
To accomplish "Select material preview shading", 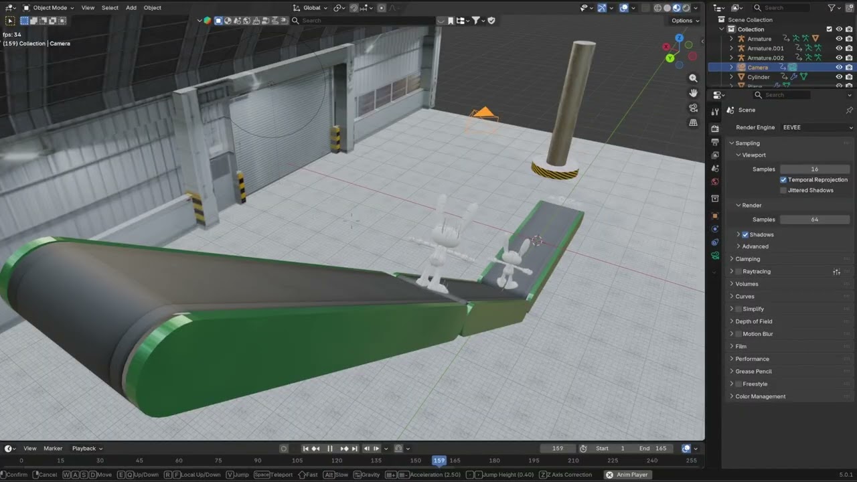I will coord(677,8).
